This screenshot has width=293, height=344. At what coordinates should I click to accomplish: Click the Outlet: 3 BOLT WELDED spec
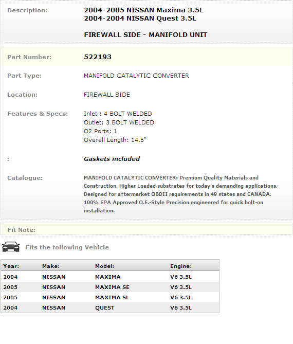coord(119,122)
